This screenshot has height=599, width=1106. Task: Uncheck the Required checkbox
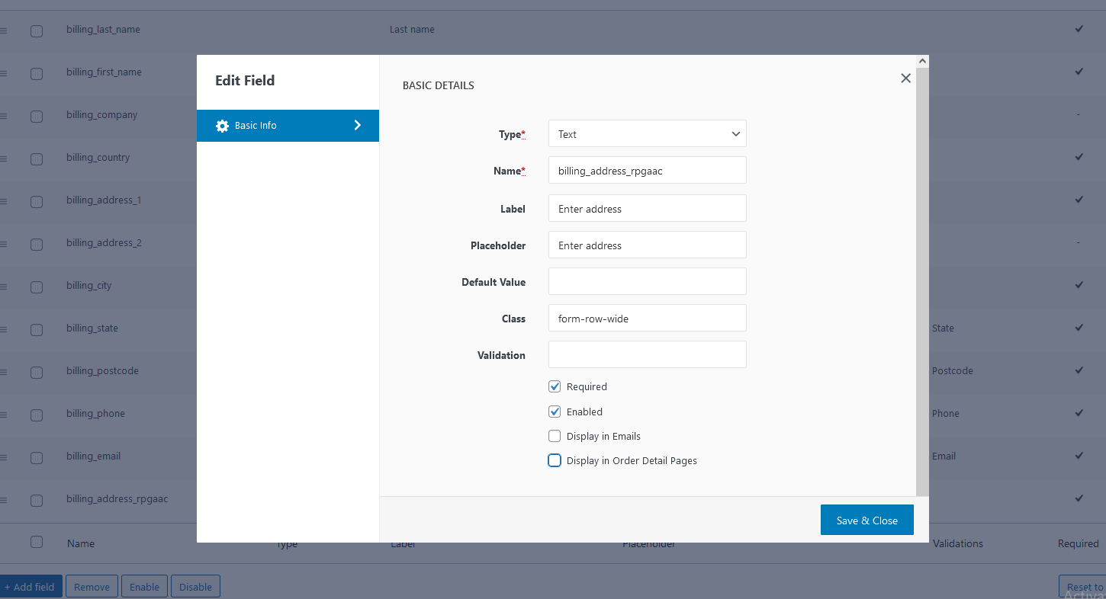pos(555,387)
